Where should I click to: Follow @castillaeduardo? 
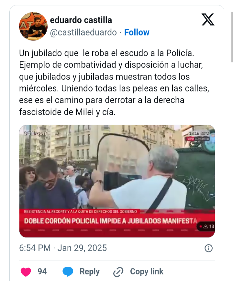tap(137, 32)
